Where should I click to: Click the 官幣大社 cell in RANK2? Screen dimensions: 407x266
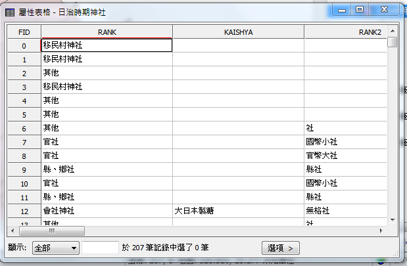point(345,156)
